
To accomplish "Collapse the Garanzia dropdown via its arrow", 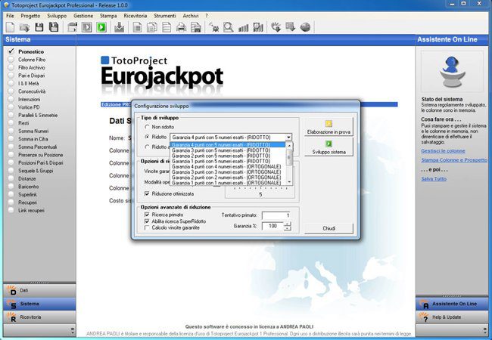I will click(288, 137).
